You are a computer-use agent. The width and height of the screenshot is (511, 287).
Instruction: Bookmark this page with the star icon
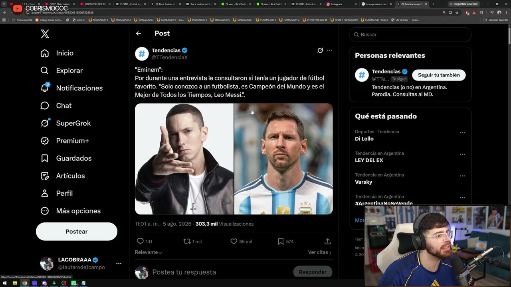click(x=457, y=12)
